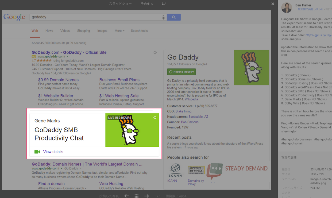Click the green video camera icon

click(x=37, y=152)
